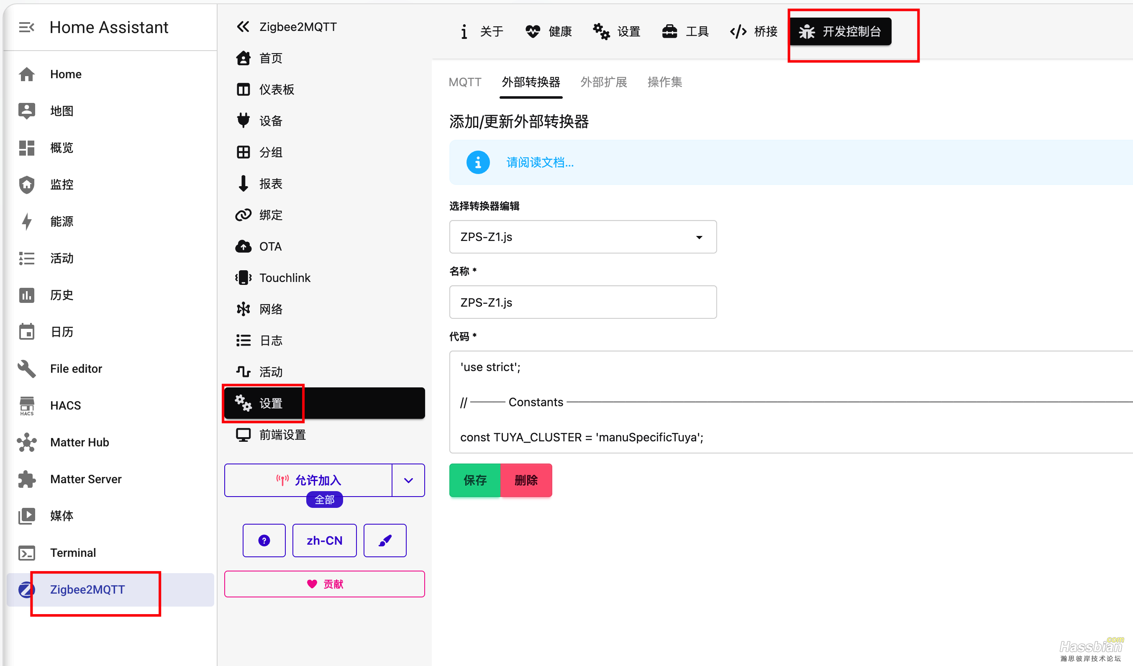The image size is (1133, 666).
Task: Open HACS store panel
Action: click(110, 406)
